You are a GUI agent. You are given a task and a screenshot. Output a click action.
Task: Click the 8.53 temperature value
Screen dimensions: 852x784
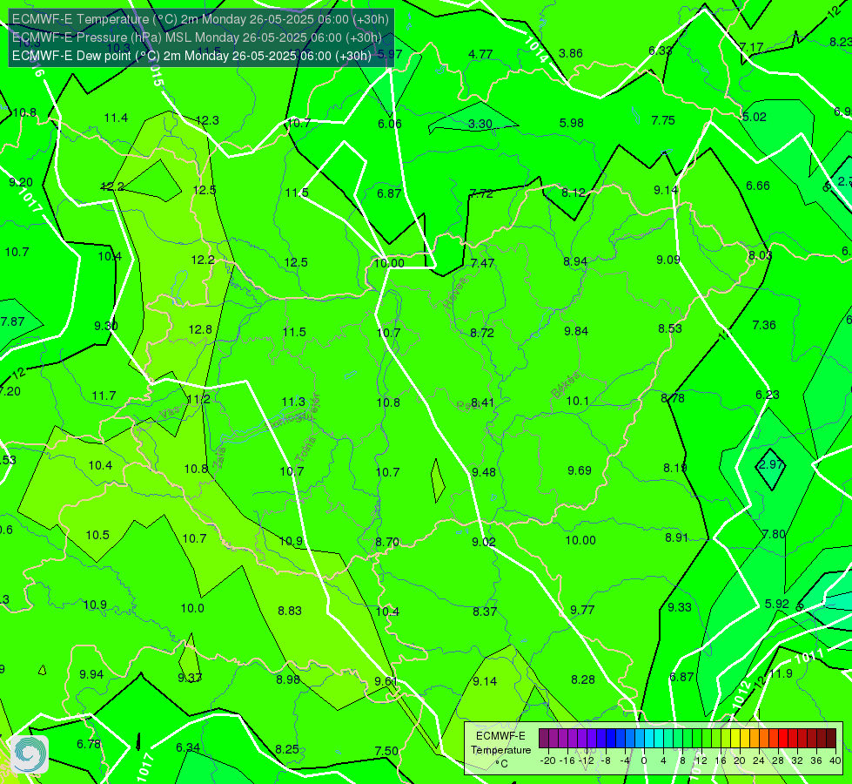(x=670, y=328)
